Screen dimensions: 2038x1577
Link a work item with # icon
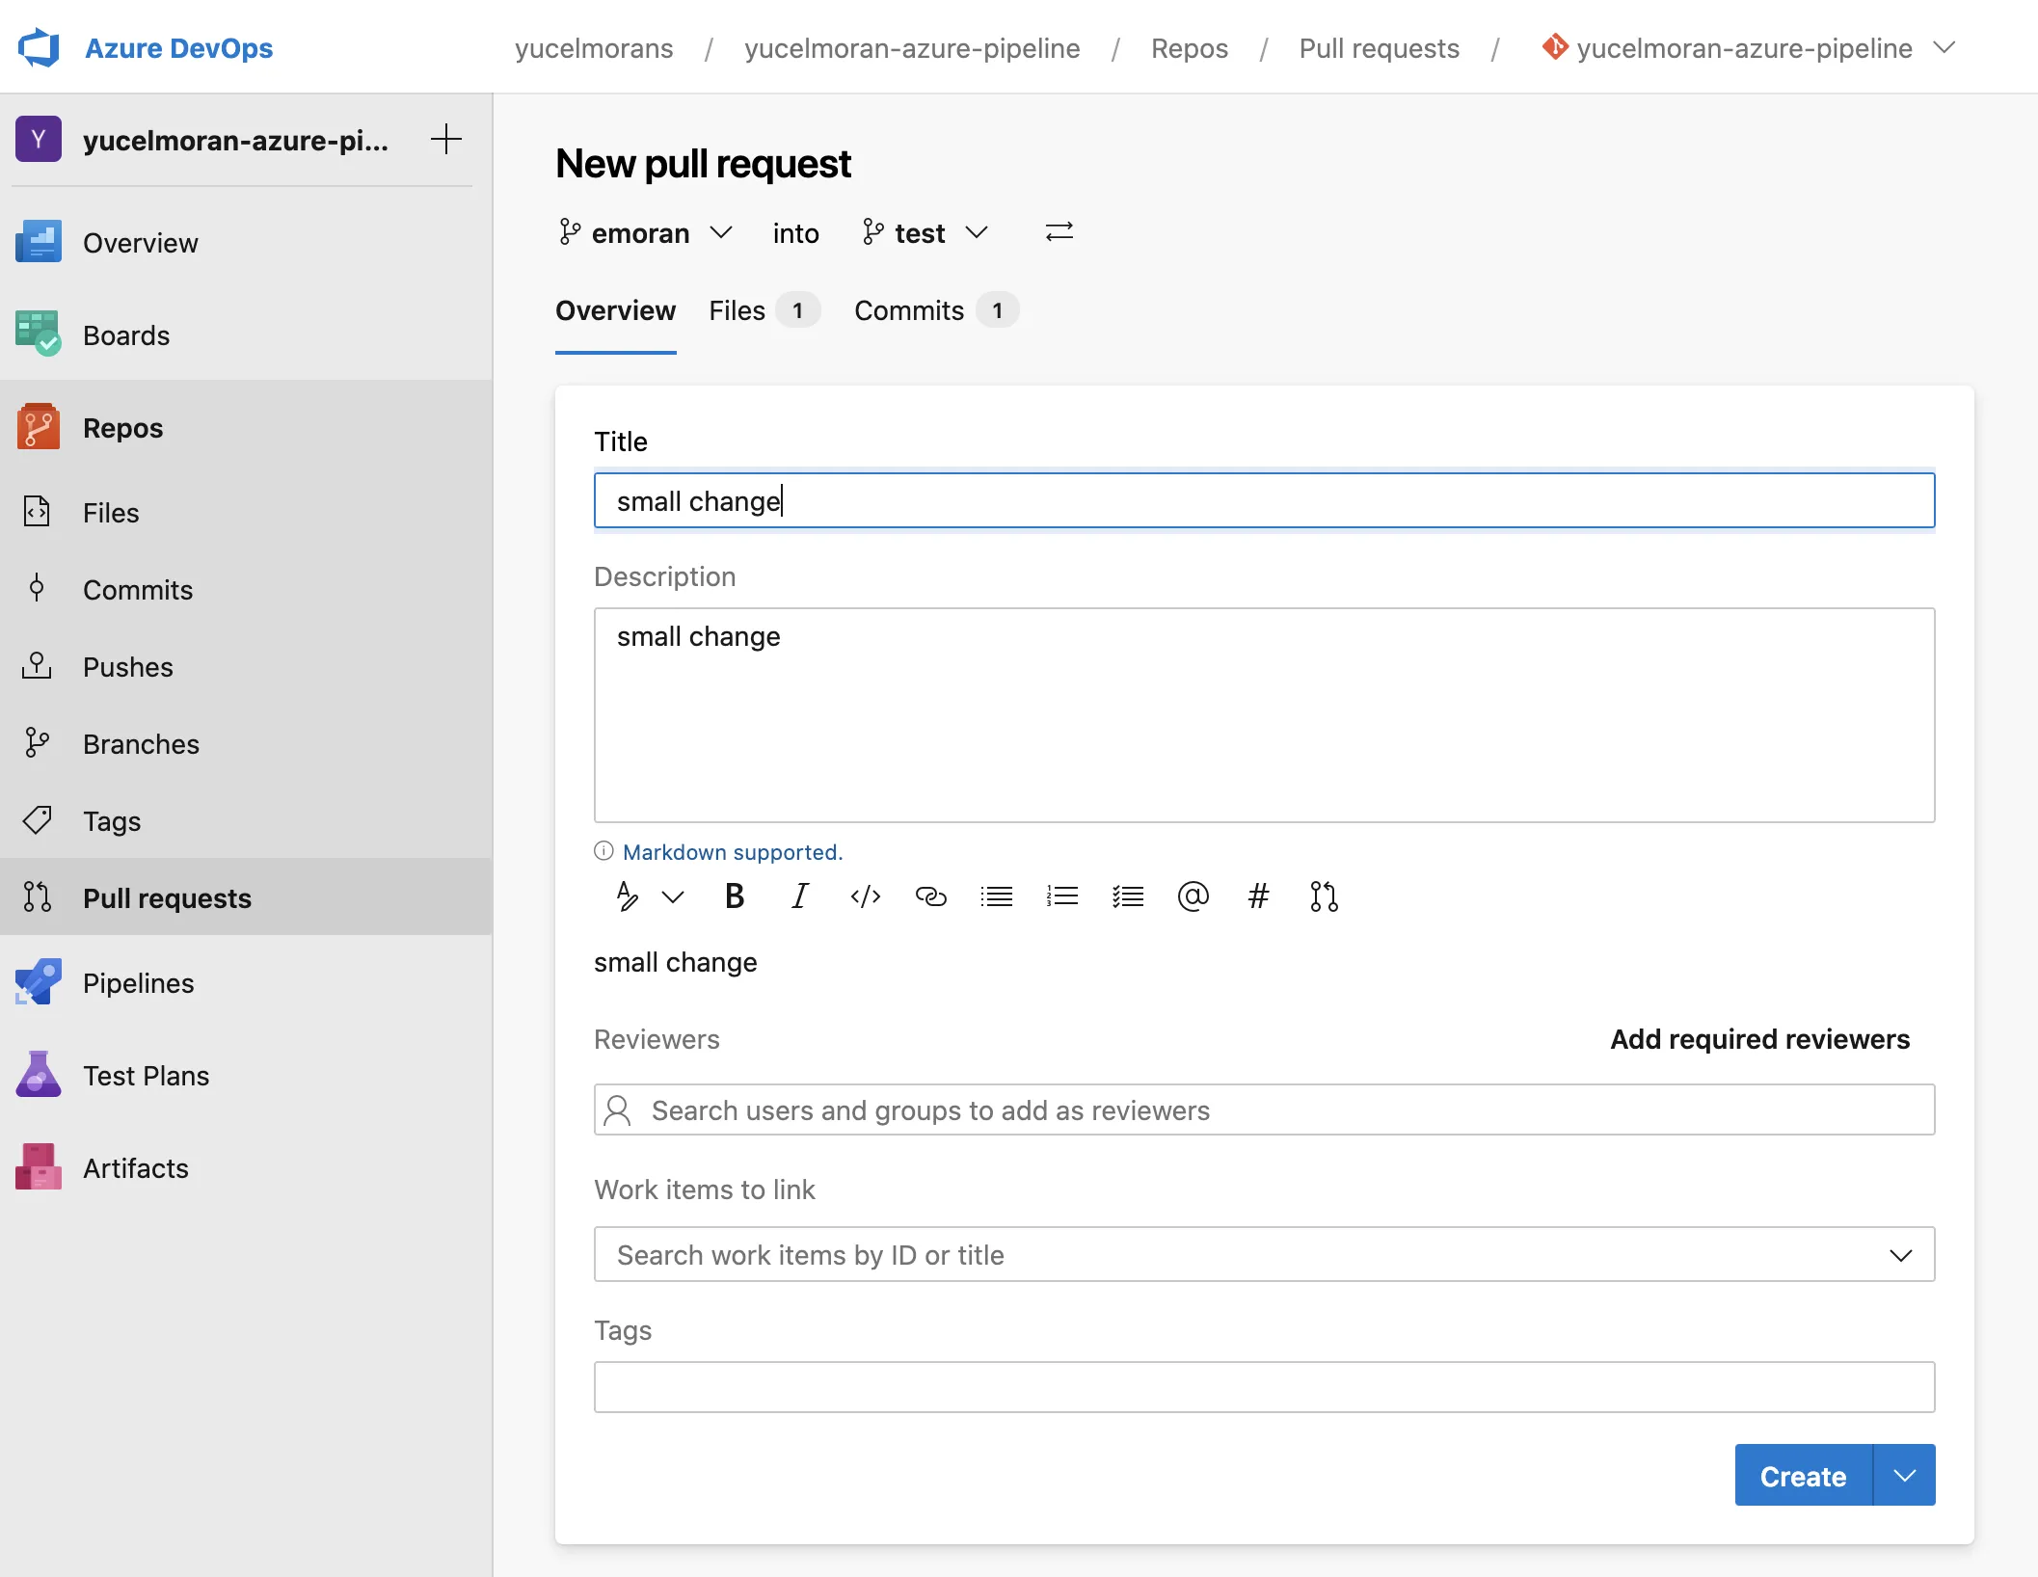1258,896
